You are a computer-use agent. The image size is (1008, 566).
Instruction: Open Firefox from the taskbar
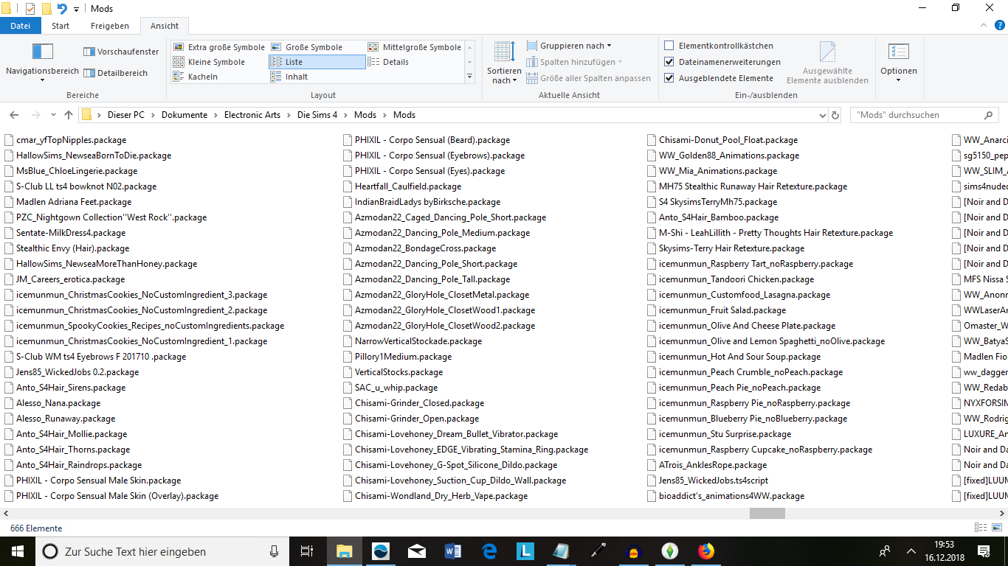pyautogui.click(x=706, y=551)
